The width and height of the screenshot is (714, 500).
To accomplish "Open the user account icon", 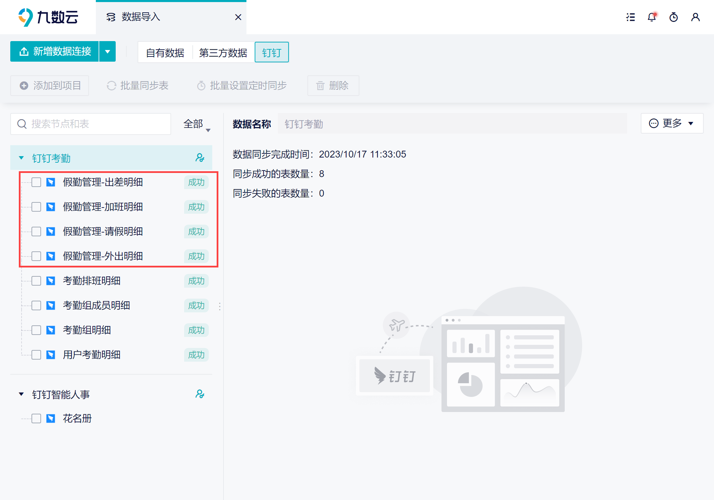I will pos(695,17).
